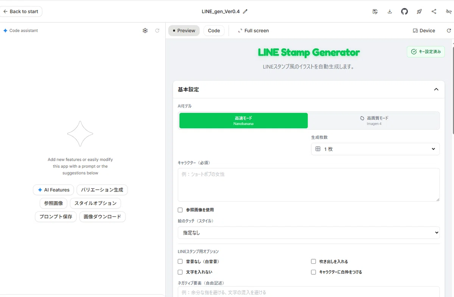Edit the app name with pencil icon

tap(245, 11)
